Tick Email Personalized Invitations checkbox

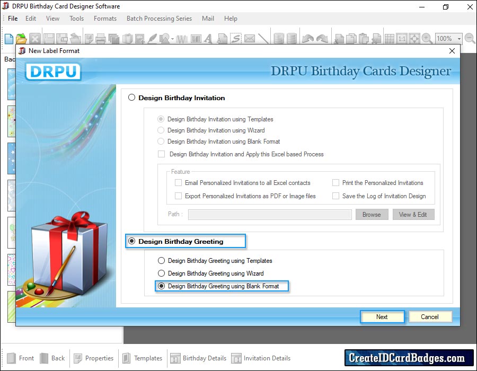coord(178,182)
